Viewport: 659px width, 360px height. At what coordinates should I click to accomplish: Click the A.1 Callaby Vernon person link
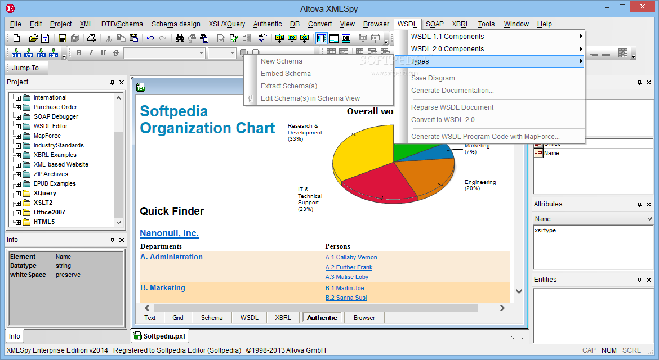(x=351, y=257)
